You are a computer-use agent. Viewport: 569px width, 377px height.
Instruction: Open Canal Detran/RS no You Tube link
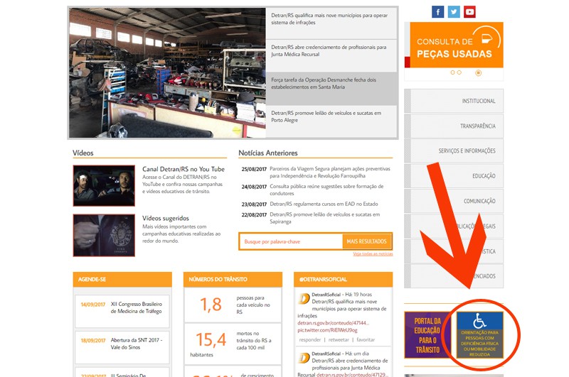pos(184,169)
